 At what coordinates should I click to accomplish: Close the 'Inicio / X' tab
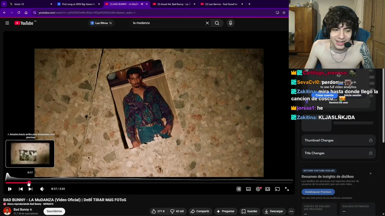[x=51, y=4]
